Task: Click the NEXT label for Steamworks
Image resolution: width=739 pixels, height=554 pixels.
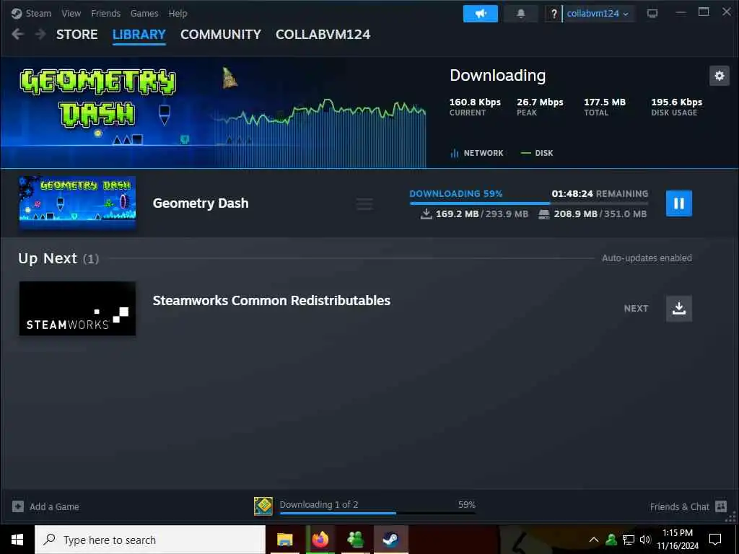Action: click(x=636, y=309)
